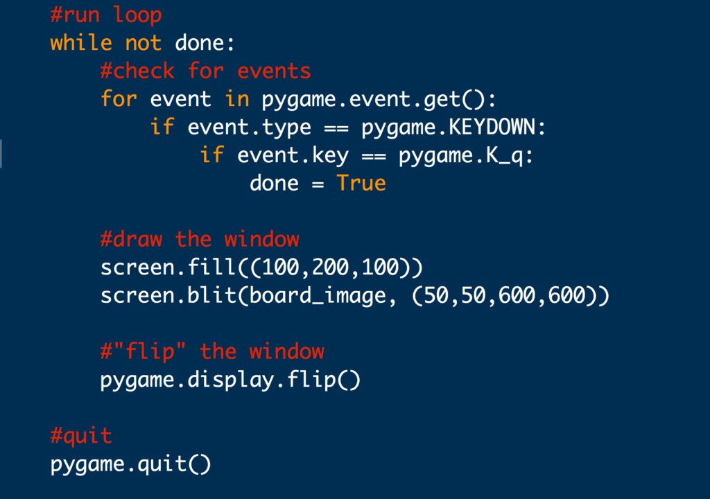Click 'pygame.KEYDOWN' constant
This screenshot has width=710, height=499.
tap(449, 128)
